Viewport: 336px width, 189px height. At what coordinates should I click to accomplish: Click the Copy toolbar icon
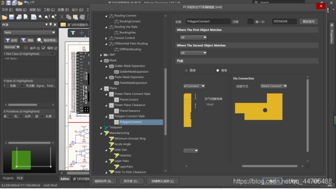pos(69,17)
